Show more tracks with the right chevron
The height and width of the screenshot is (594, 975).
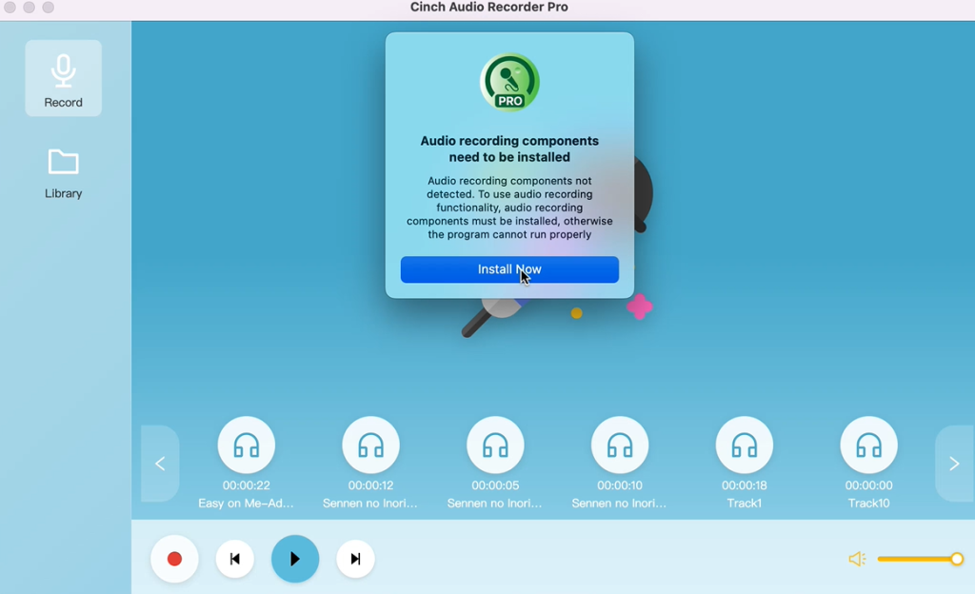[x=954, y=464]
